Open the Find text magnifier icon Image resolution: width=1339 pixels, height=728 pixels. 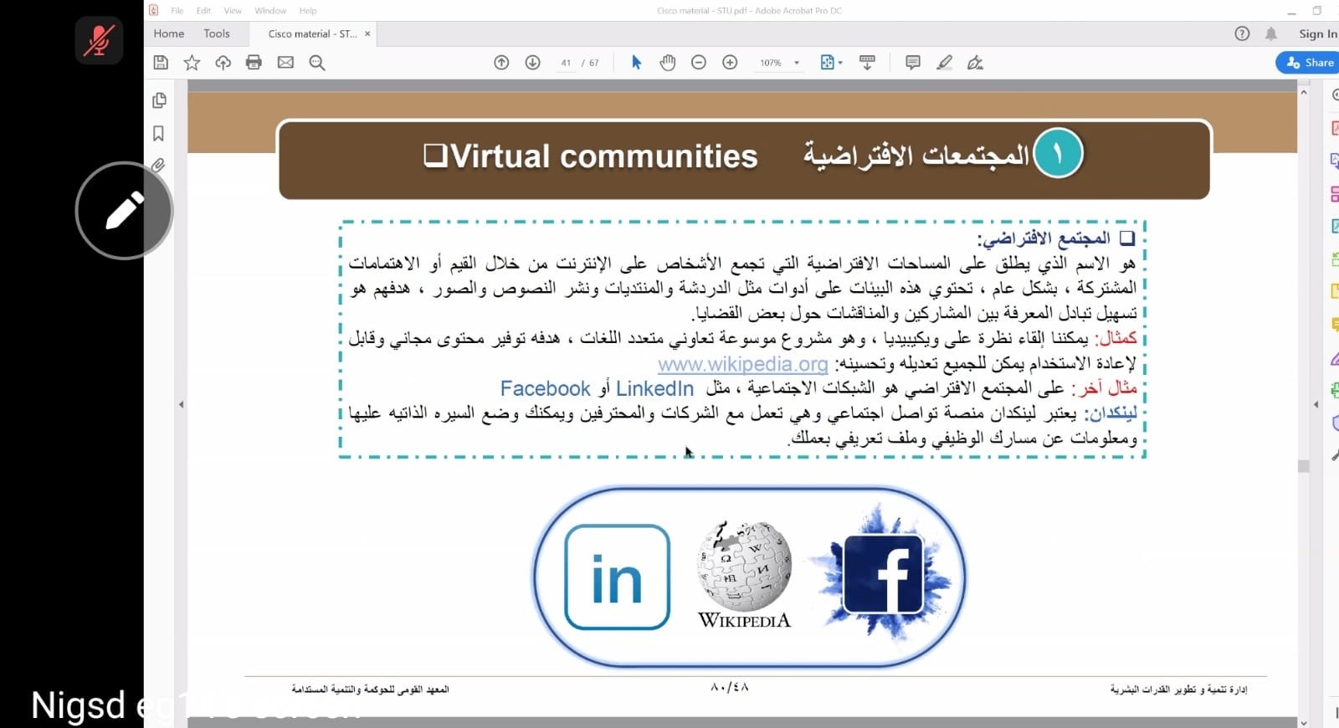pyautogui.click(x=316, y=63)
